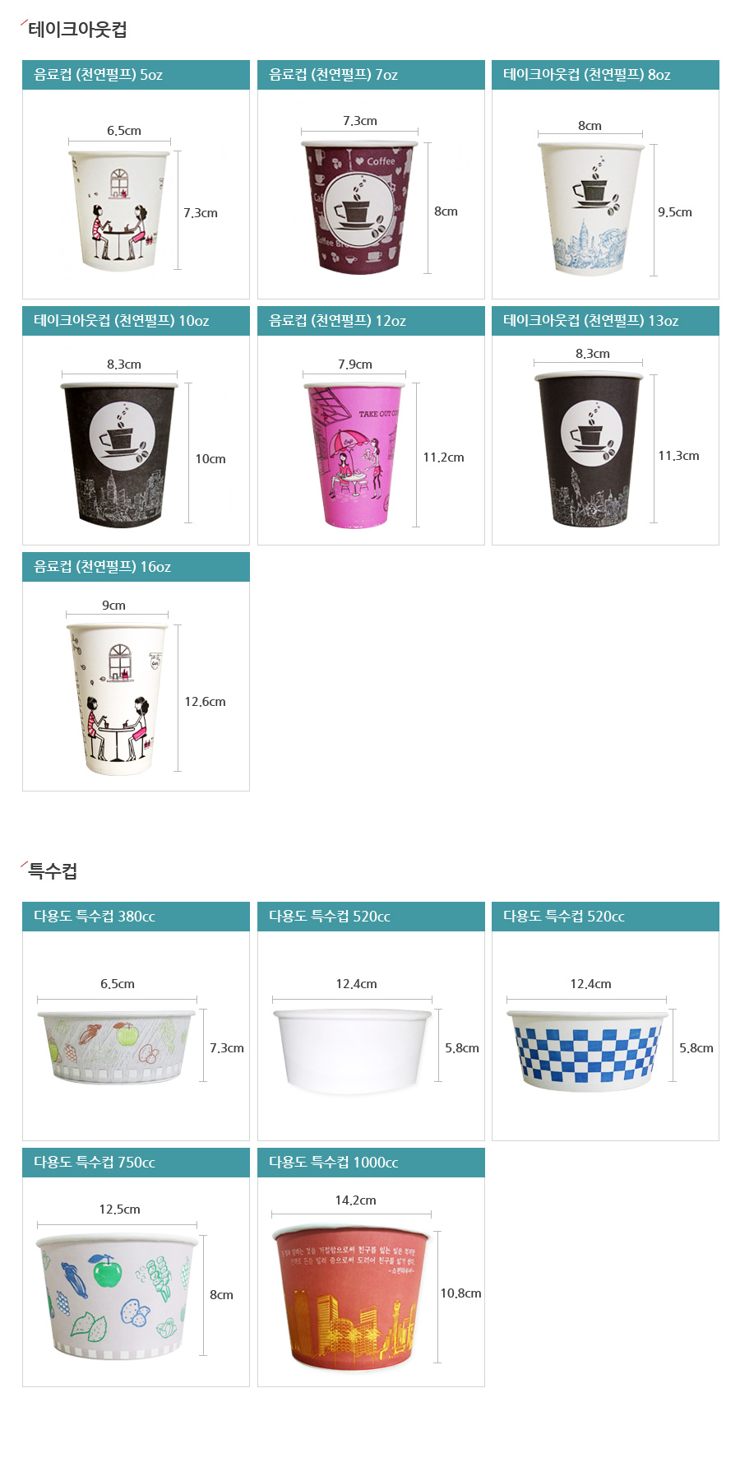The width and height of the screenshot is (740, 1481).
Task: Open the black 10oz takeout cup image
Action: tap(119, 455)
